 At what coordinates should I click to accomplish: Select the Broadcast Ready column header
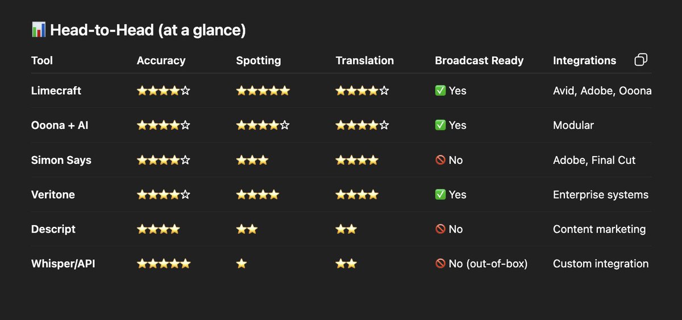point(479,61)
